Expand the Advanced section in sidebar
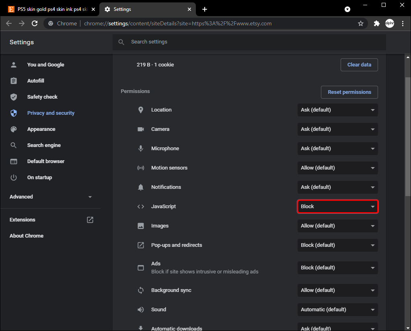 coord(50,197)
